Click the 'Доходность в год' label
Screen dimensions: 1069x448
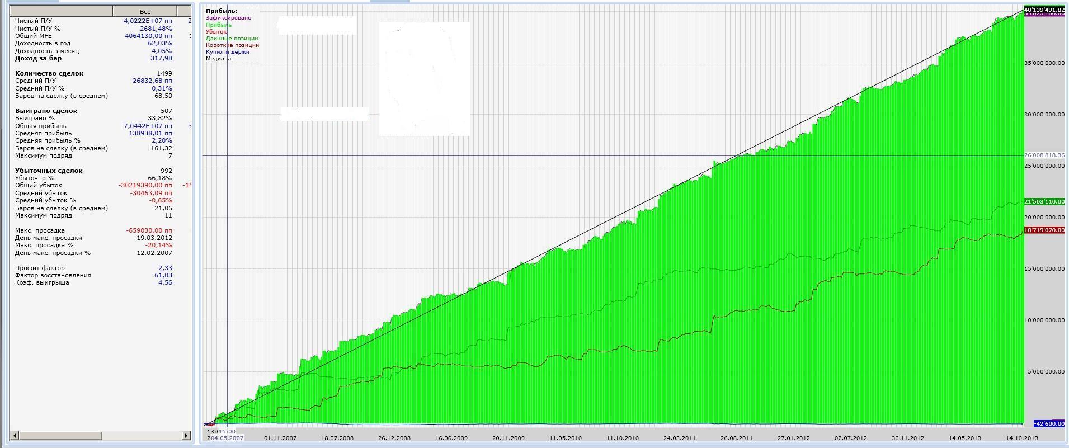pos(43,43)
